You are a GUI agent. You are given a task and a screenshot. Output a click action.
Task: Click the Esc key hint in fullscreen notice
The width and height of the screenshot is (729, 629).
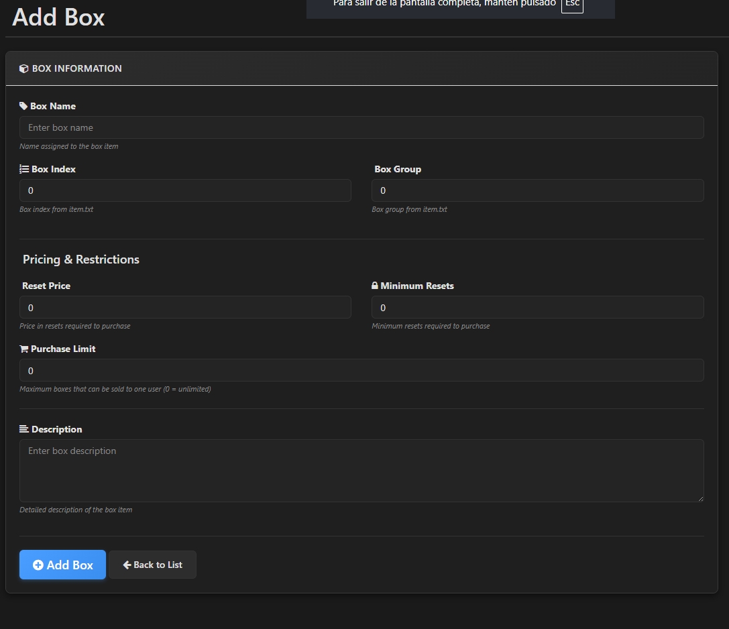tap(572, 4)
